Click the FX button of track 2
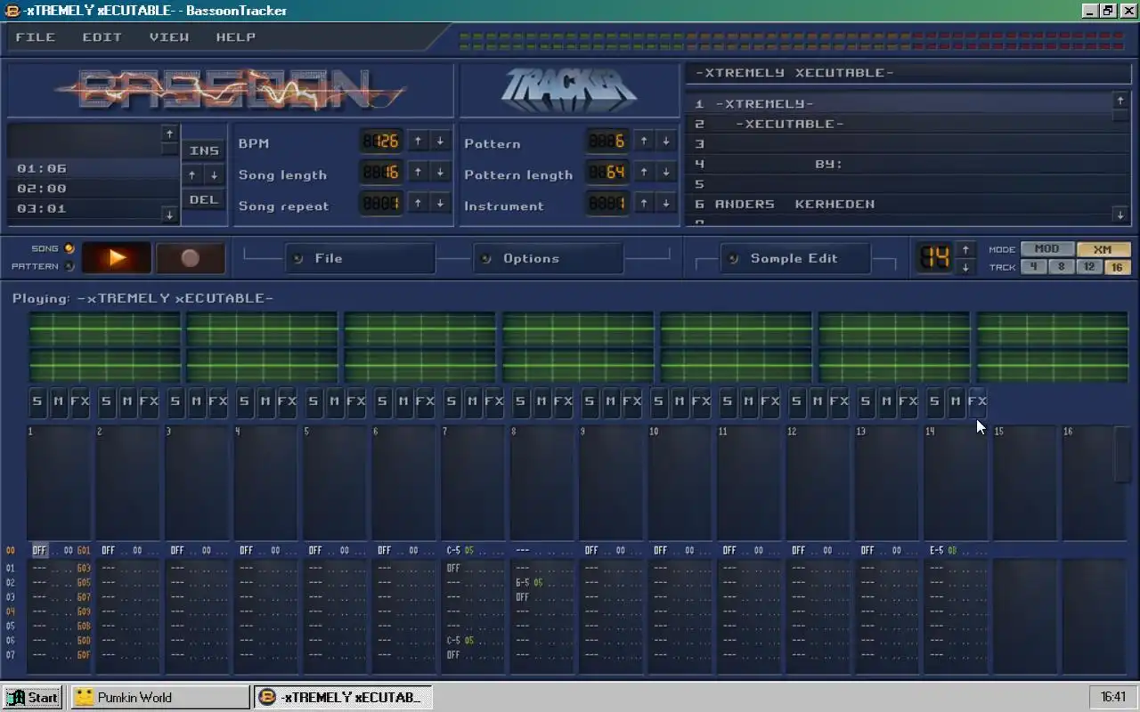 pyautogui.click(x=149, y=401)
